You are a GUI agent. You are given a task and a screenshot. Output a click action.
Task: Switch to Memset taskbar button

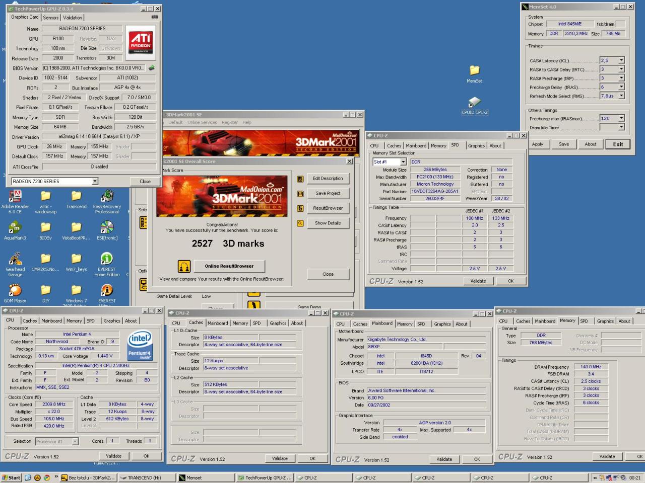pos(207,478)
